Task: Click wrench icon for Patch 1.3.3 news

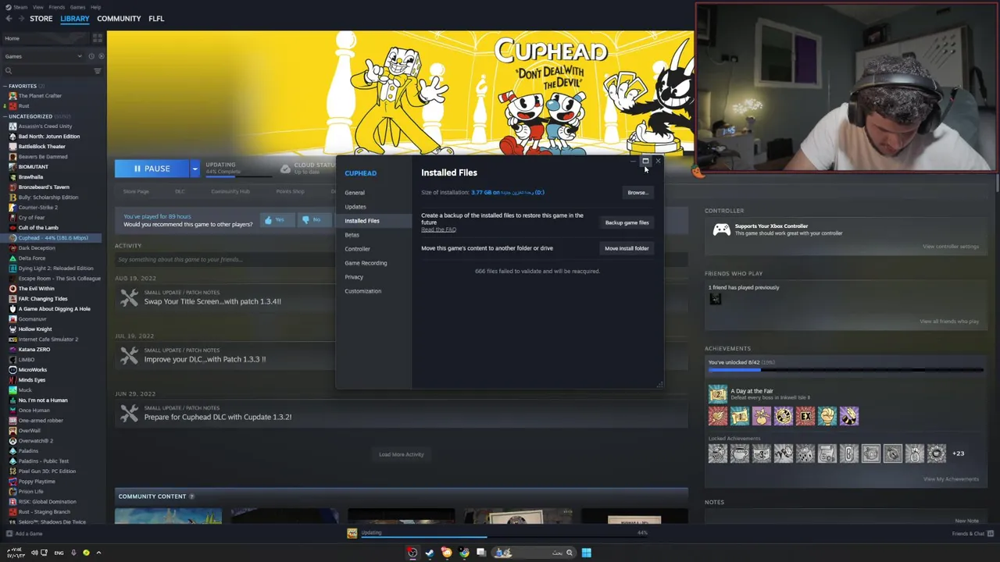Action: [x=129, y=355]
